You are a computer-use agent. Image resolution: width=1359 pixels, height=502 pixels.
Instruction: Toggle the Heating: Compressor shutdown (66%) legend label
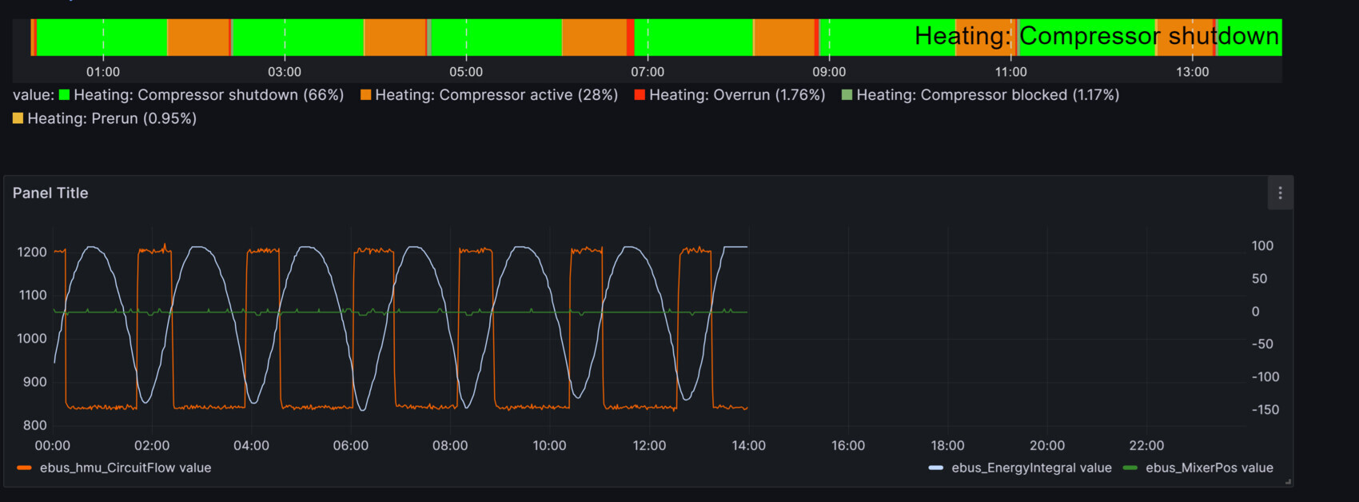(x=209, y=95)
